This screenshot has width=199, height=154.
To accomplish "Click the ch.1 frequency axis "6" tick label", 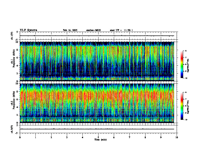I will (x=18, y=58).
